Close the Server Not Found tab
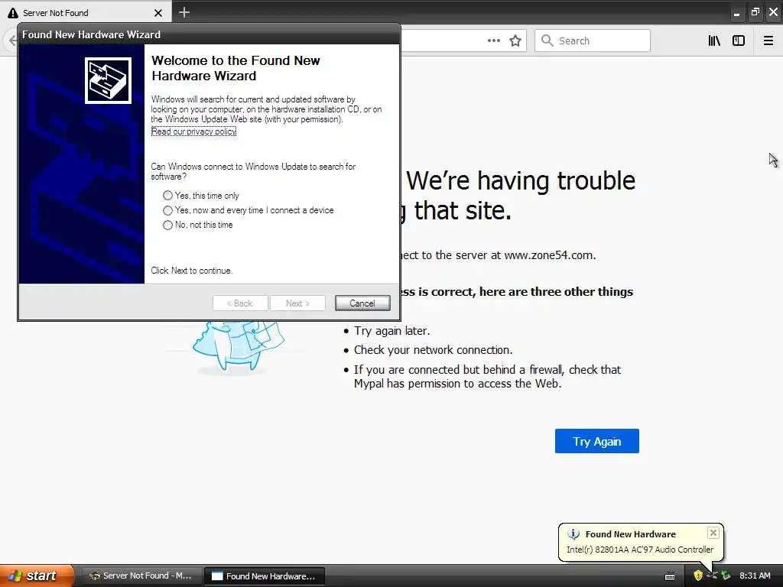Screen dimensions: 783x587 (158, 13)
